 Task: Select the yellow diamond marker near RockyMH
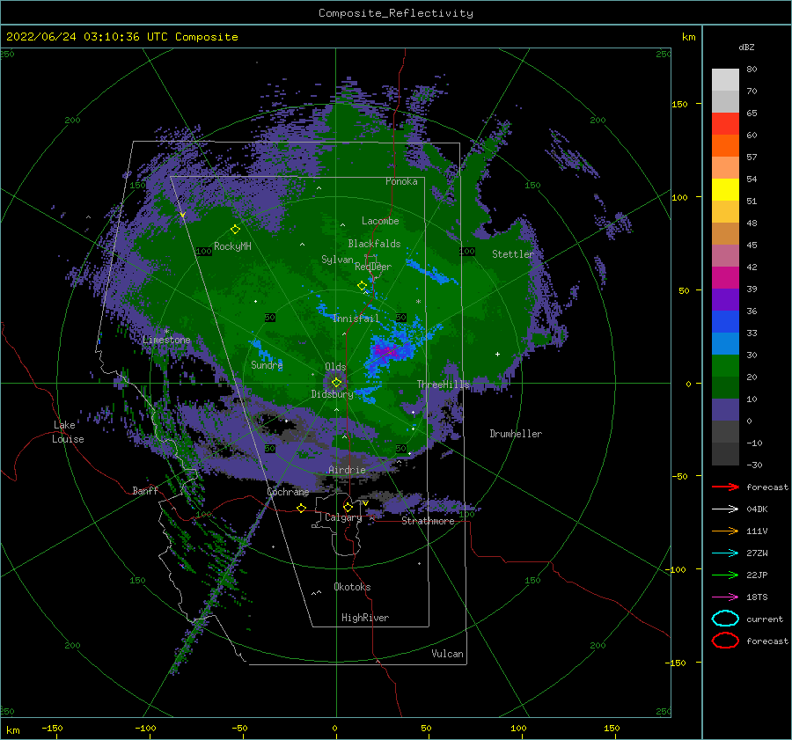[x=235, y=230]
